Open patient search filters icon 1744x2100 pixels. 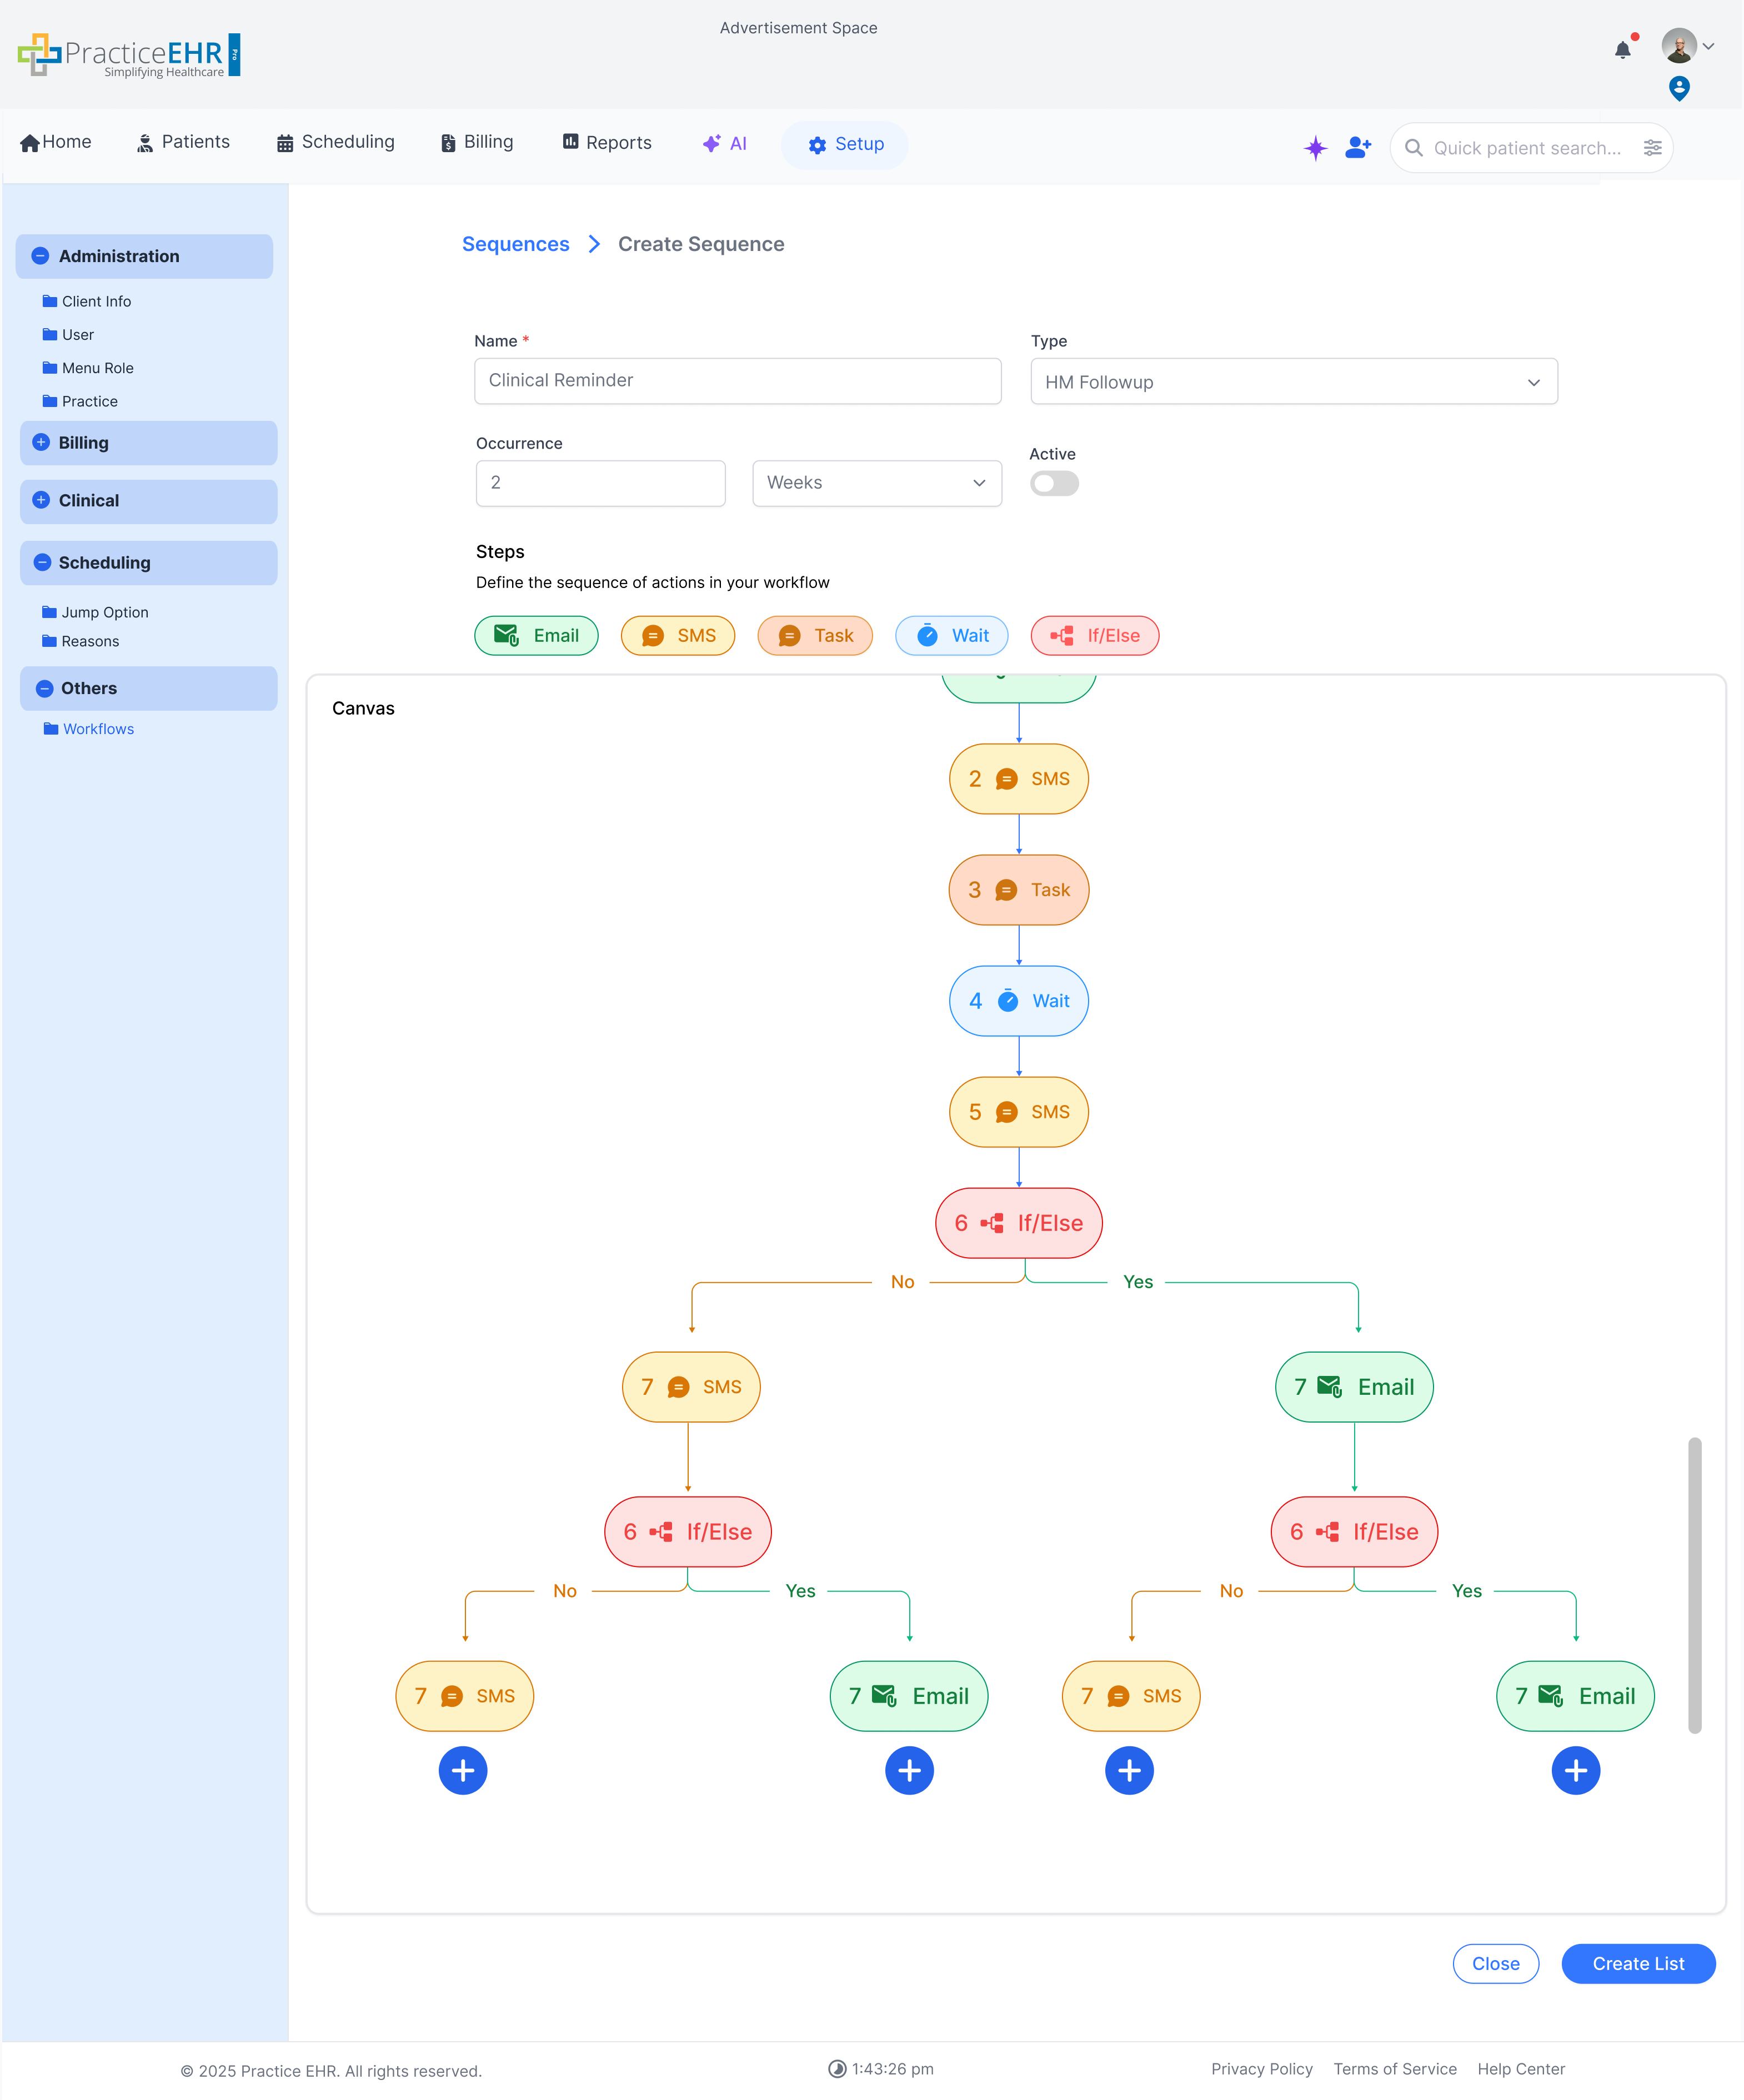coord(1653,148)
